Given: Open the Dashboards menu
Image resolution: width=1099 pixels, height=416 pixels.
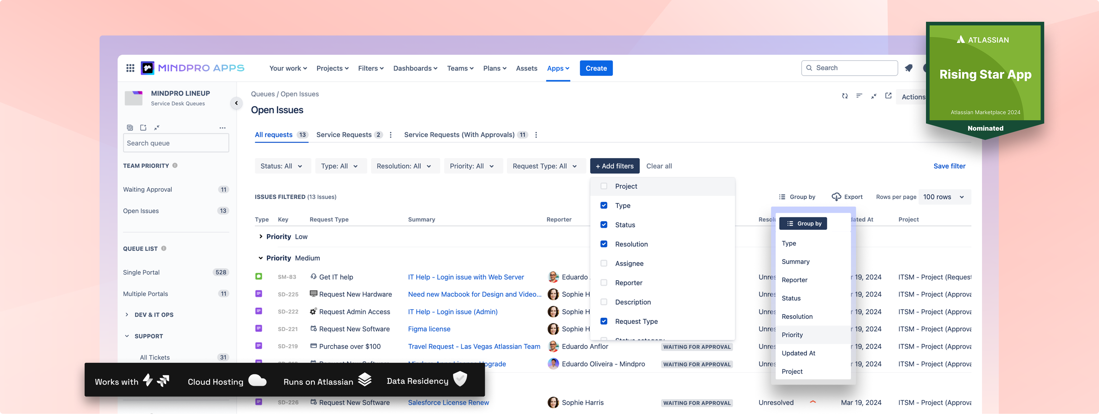Looking at the screenshot, I should (415, 69).
